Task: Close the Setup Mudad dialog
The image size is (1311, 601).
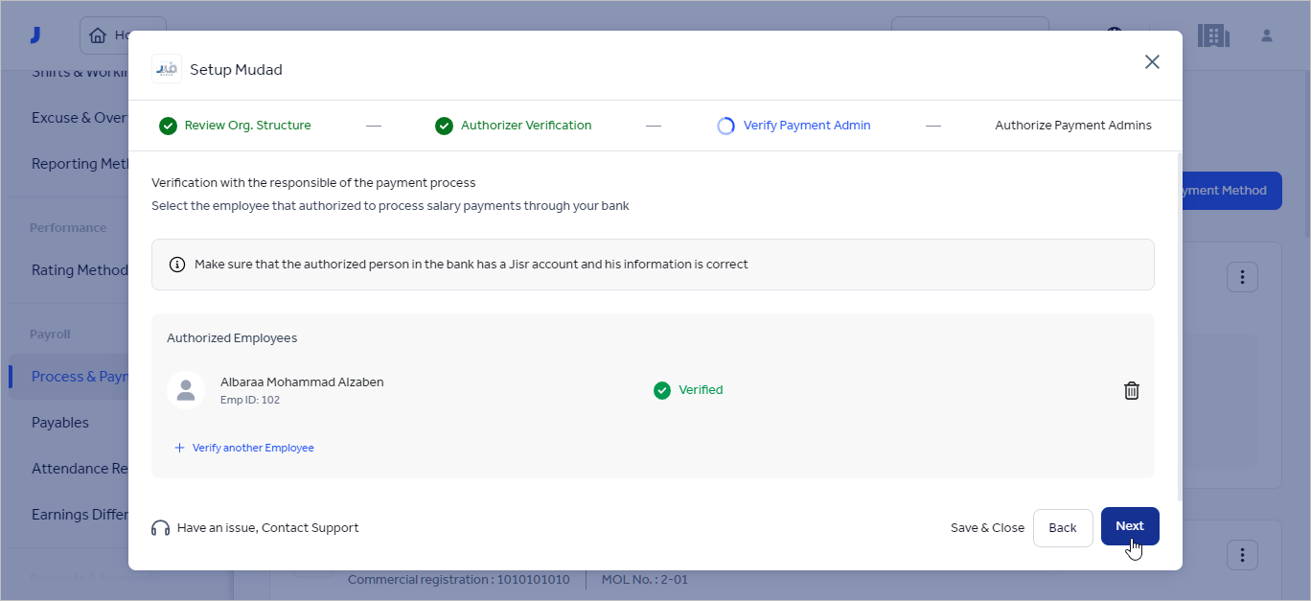Action: 1152,62
